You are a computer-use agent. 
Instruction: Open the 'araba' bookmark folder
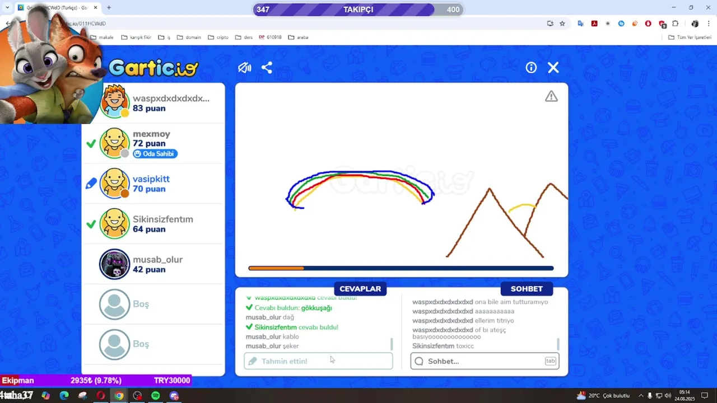(x=299, y=38)
